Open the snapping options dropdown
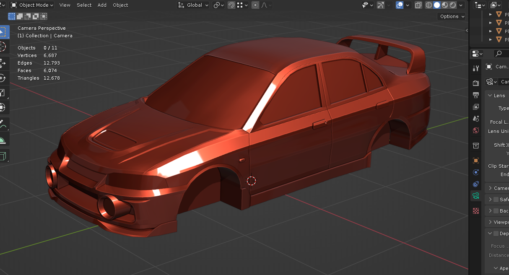This screenshot has width=509, height=275. point(242,5)
